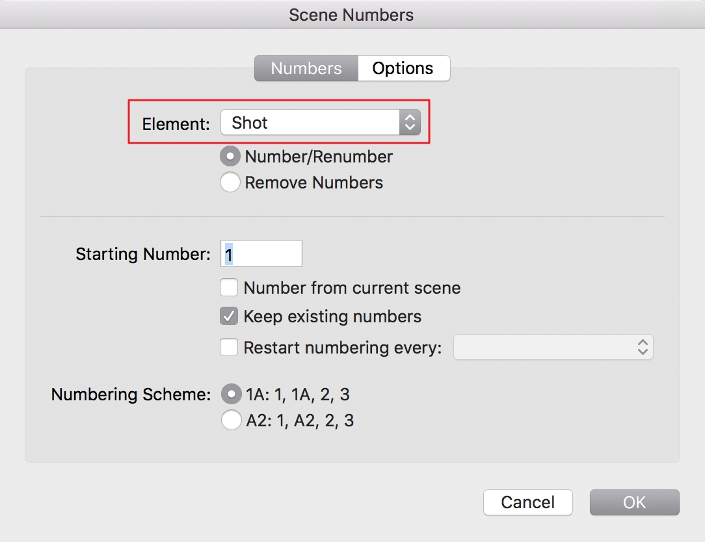Click the Scene Numbers title bar
This screenshot has width=705, height=542.
(x=351, y=14)
